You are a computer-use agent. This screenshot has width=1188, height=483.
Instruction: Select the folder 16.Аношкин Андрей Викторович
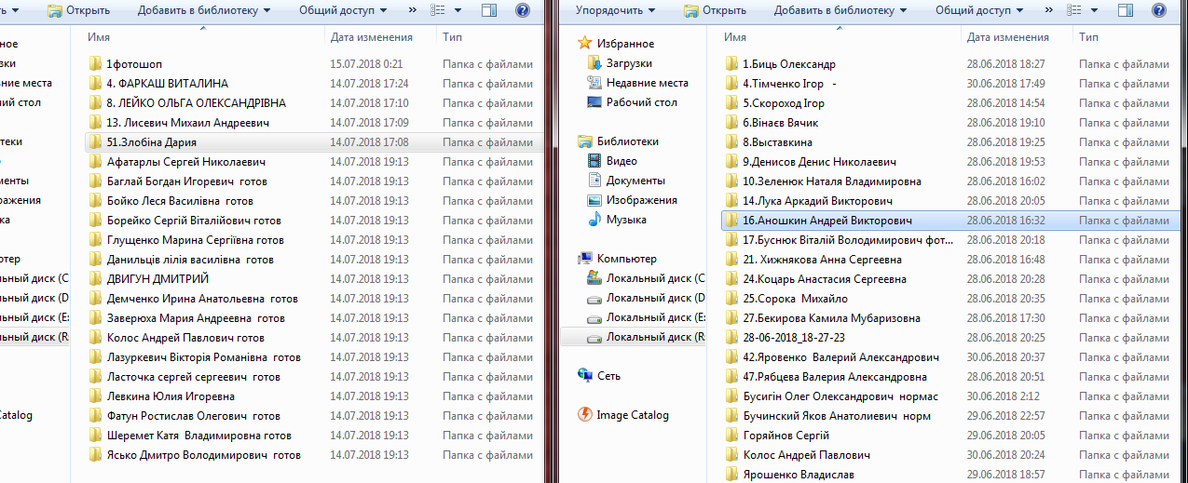coord(826,221)
